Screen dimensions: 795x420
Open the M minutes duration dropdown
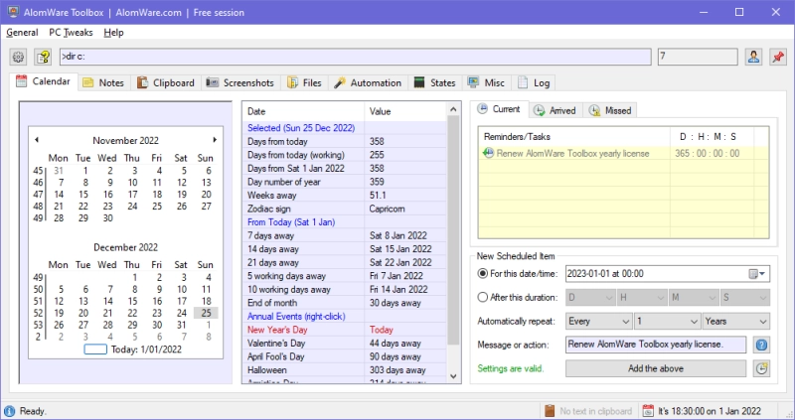(693, 298)
